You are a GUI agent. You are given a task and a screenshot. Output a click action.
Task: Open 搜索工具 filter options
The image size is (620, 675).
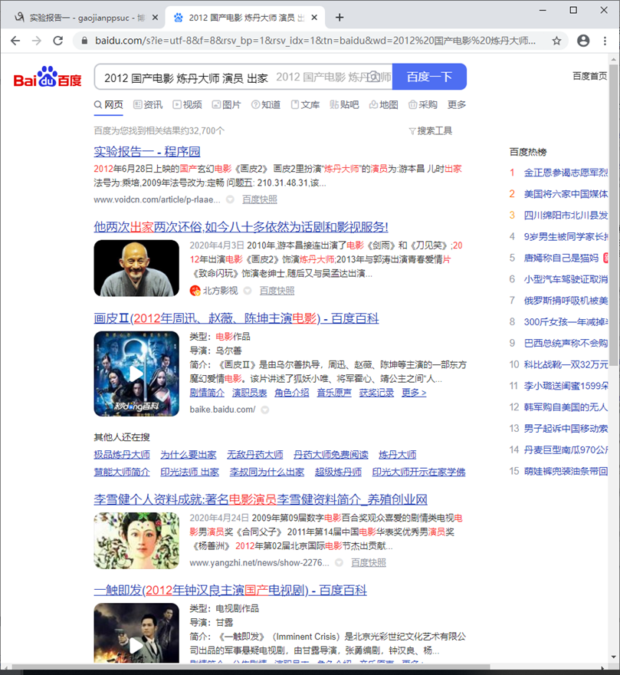coord(430,131)
